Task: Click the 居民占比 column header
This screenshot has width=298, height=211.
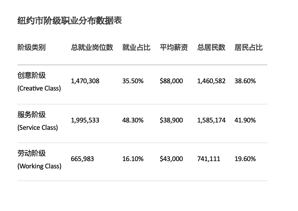Action: [249, 47]
